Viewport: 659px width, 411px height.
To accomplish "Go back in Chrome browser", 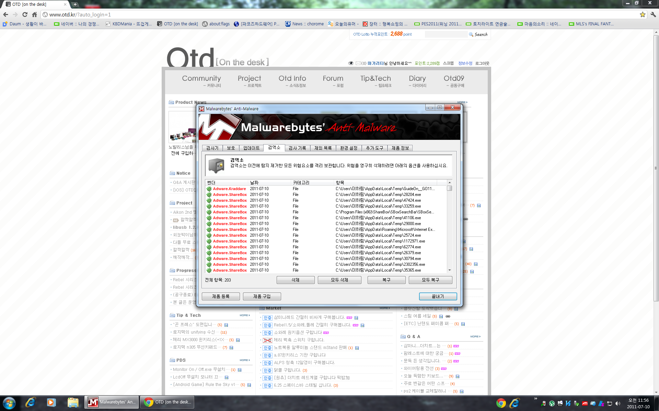I will tap(5, 14).
